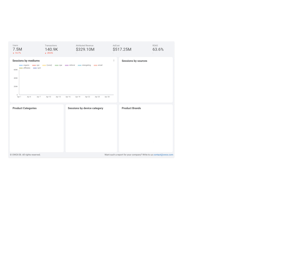Click the cpa legend entry
This screenshot has width=290, height=262.
[58, 65]
